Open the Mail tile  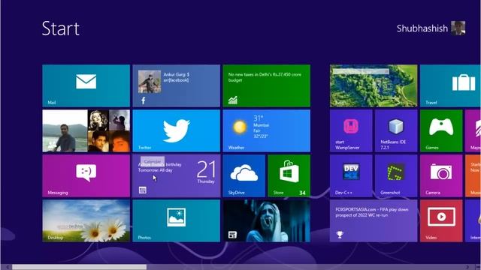point(86,85)
